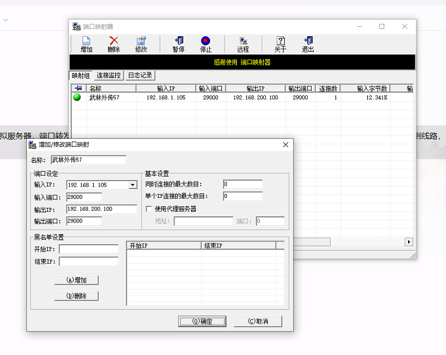Open the 关于 (About) question mark icon
The height and width of the screenshot is (355, 446).
tap(280, 45)
